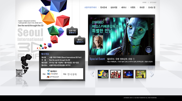182x101 pixels.
Task: Open the 이벤트 menu item
Action: point(133,8)
